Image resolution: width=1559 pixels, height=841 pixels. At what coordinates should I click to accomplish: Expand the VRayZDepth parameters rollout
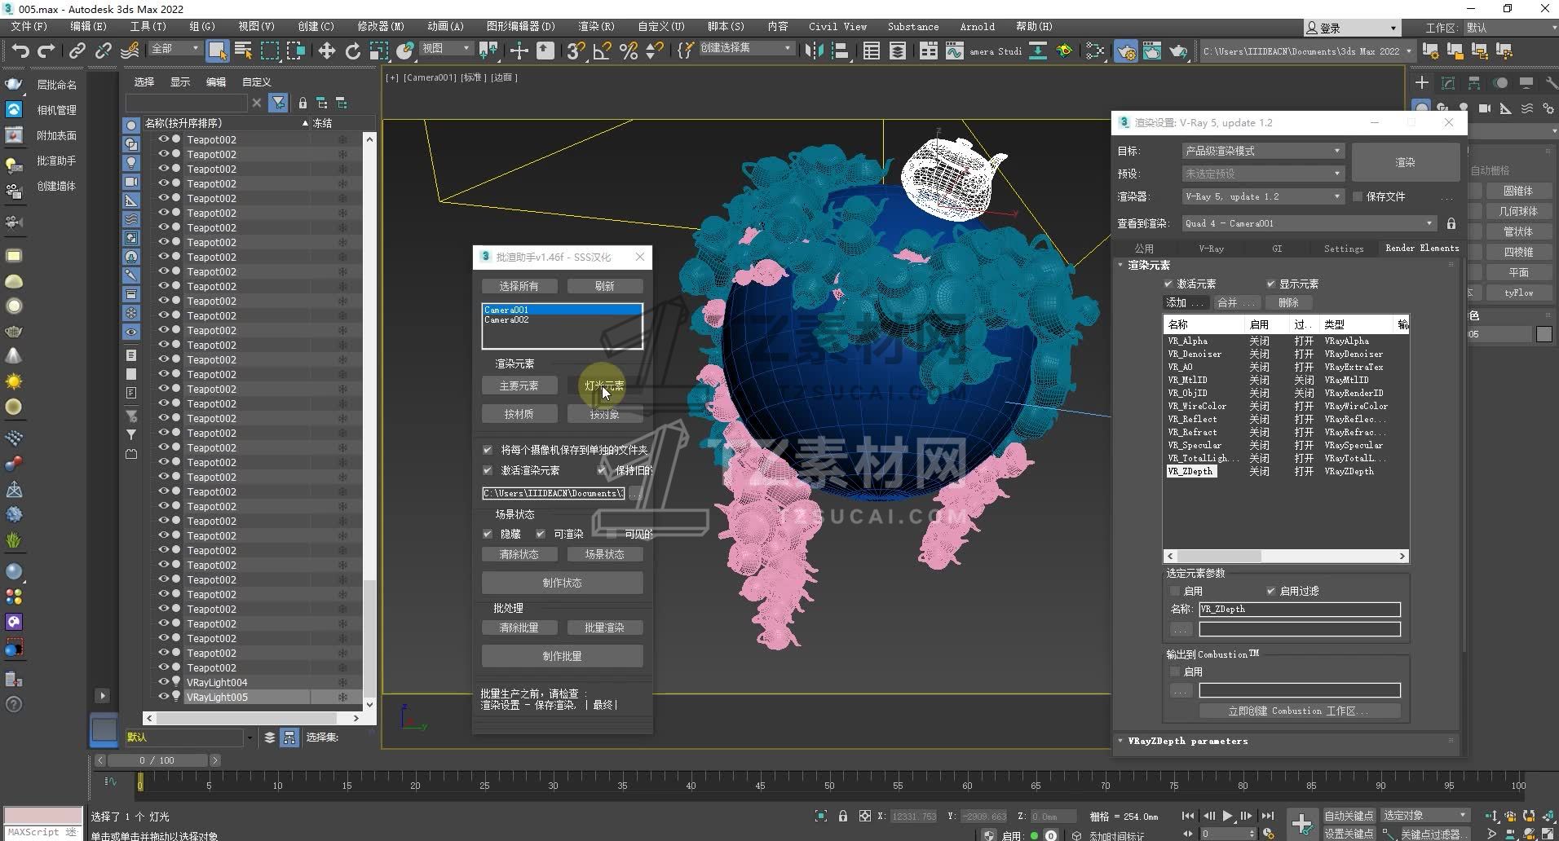(x=1187, y=741)
